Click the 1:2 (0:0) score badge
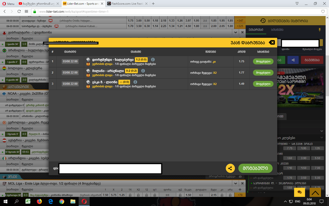This screenshot has height=206, width=329. coord(141,60)
